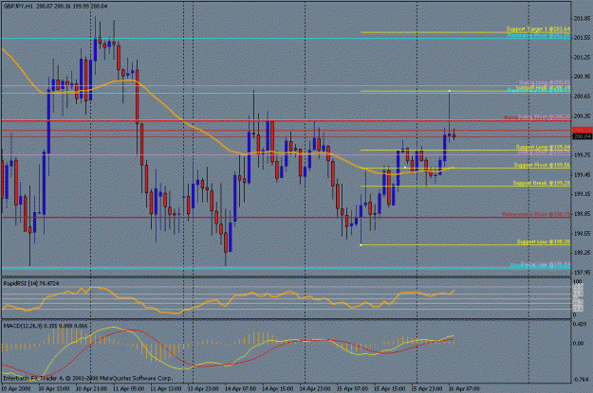Screen dimensions: 593x393
Task: Click the '10 Apr 13:00' time axis label
Action: [x=54, y=388]
